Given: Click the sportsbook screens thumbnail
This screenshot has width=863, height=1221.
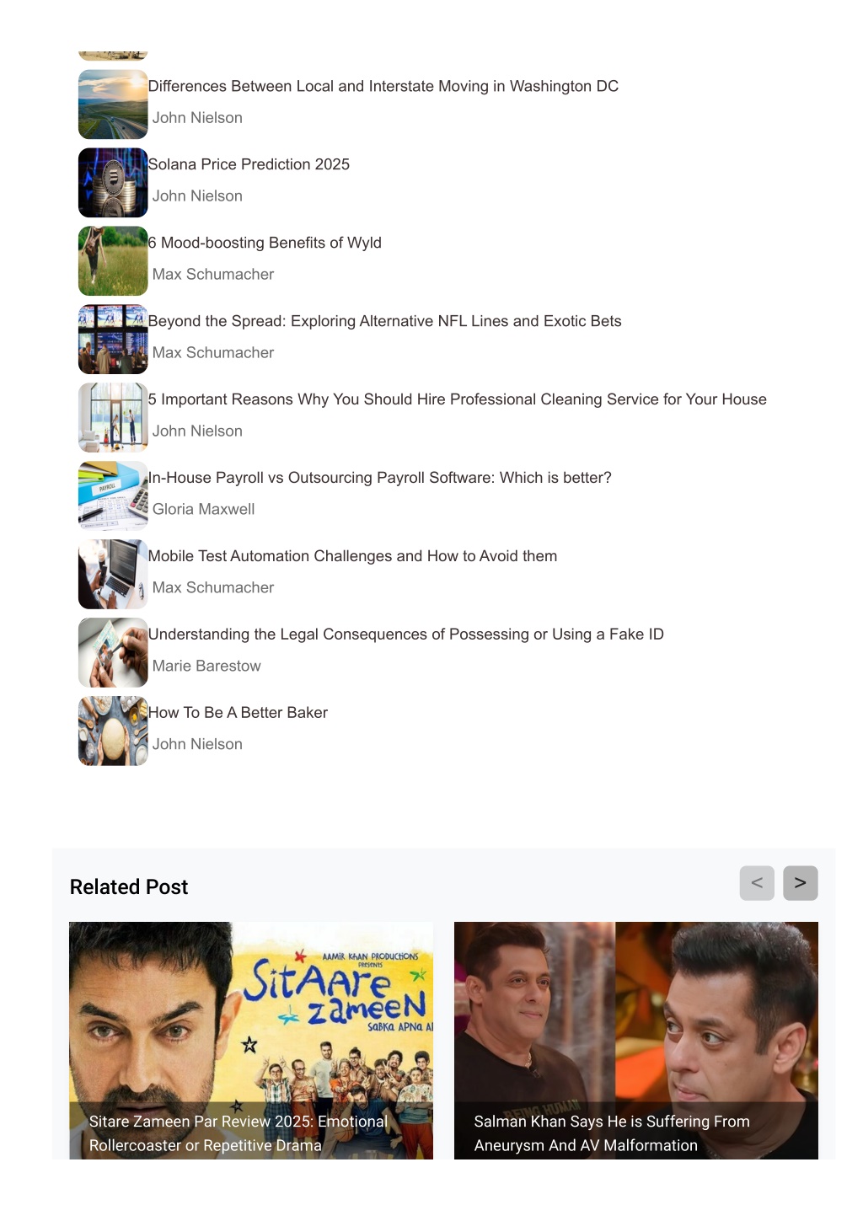Looking at the screenshot, I should click(113, 340).
